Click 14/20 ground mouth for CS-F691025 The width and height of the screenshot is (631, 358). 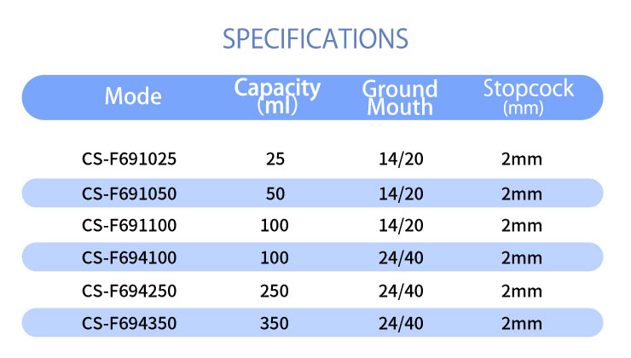[400, 159]
